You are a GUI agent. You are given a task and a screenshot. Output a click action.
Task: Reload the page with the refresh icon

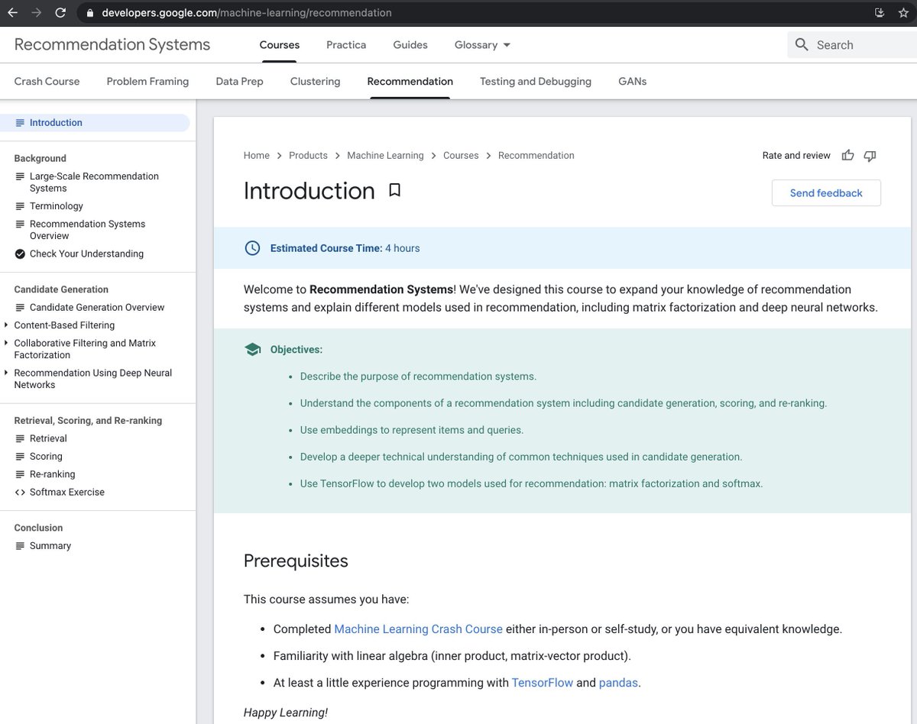[60, 13]
